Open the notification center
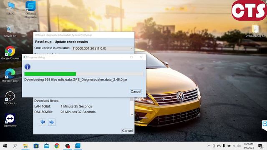267x150 pixels. coord(260,146)
